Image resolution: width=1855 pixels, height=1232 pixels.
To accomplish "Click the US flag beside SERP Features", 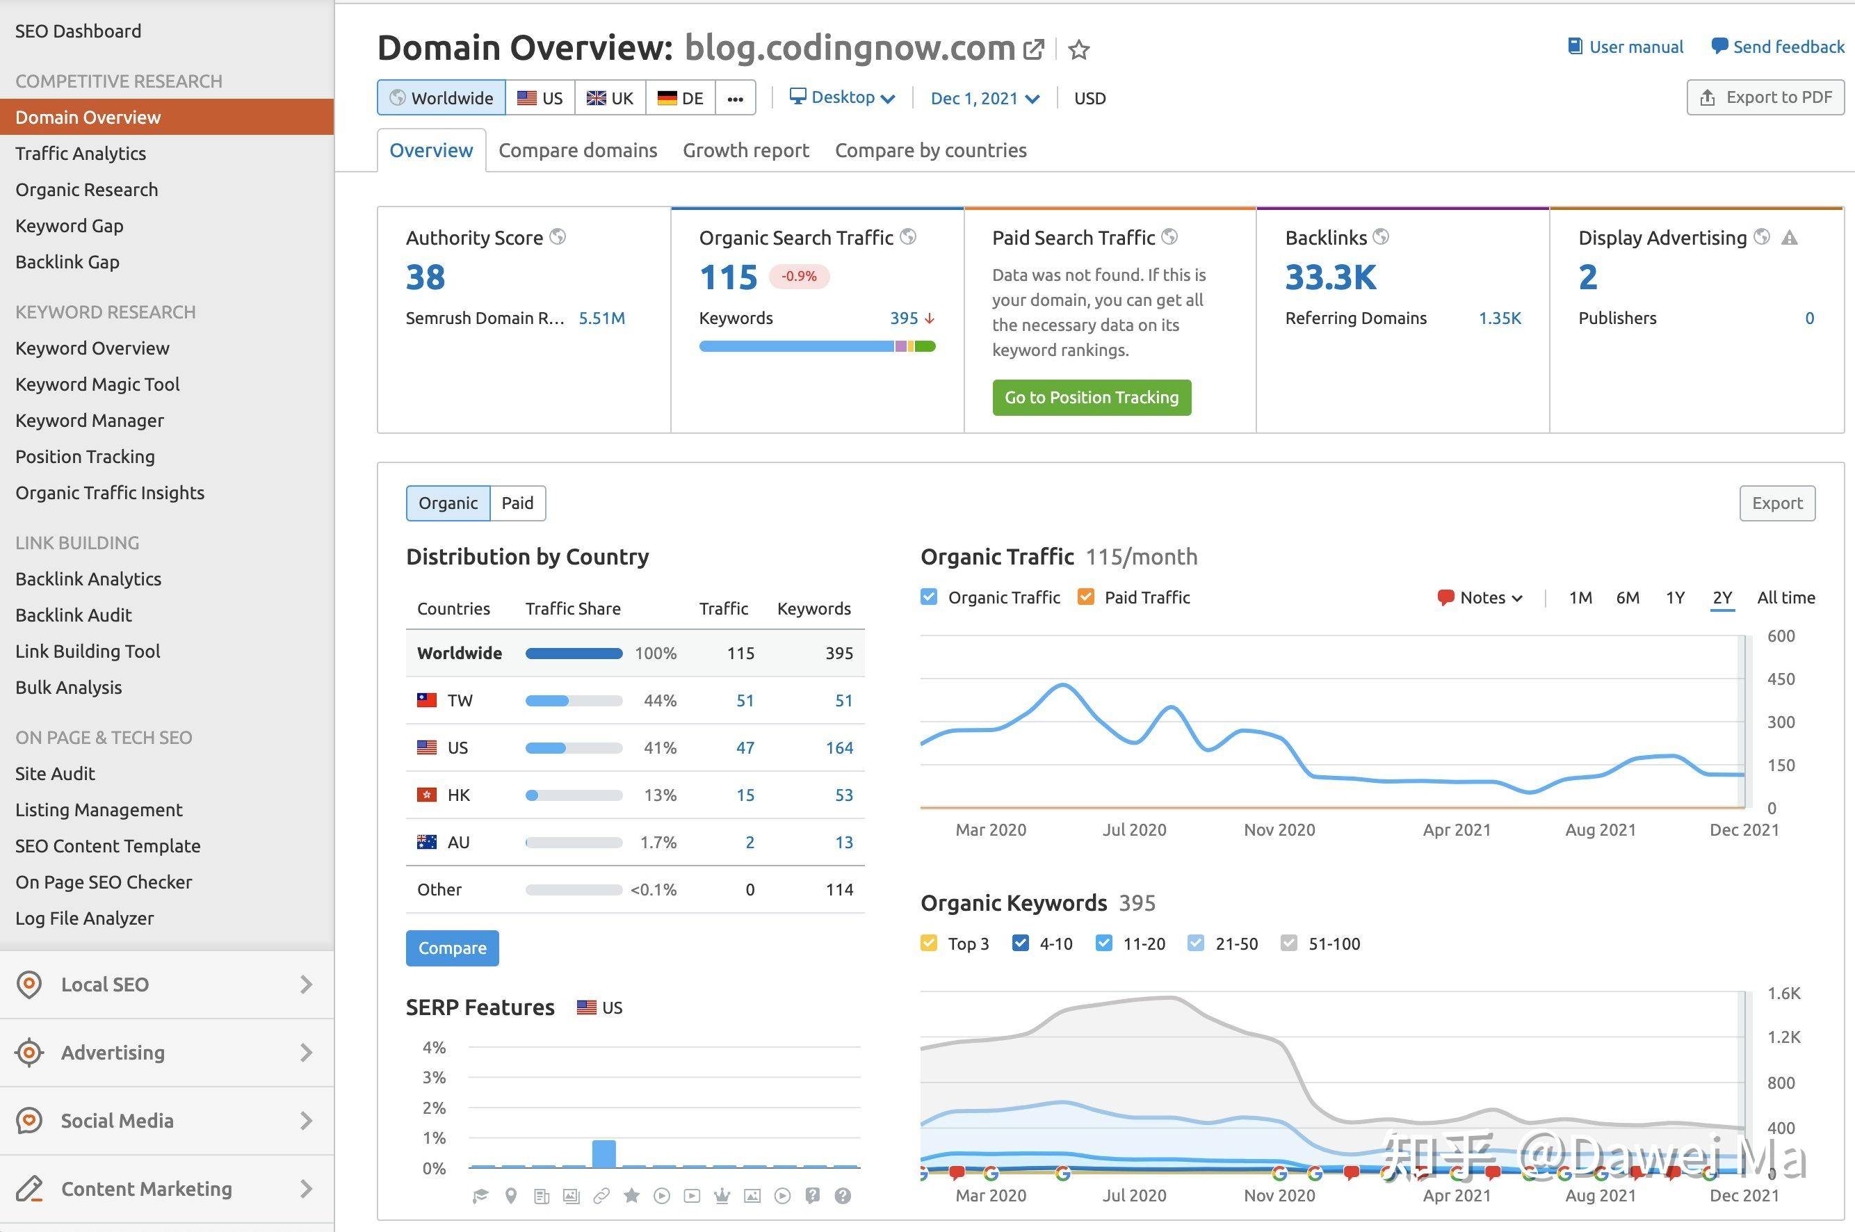I will click(586, 1007).
